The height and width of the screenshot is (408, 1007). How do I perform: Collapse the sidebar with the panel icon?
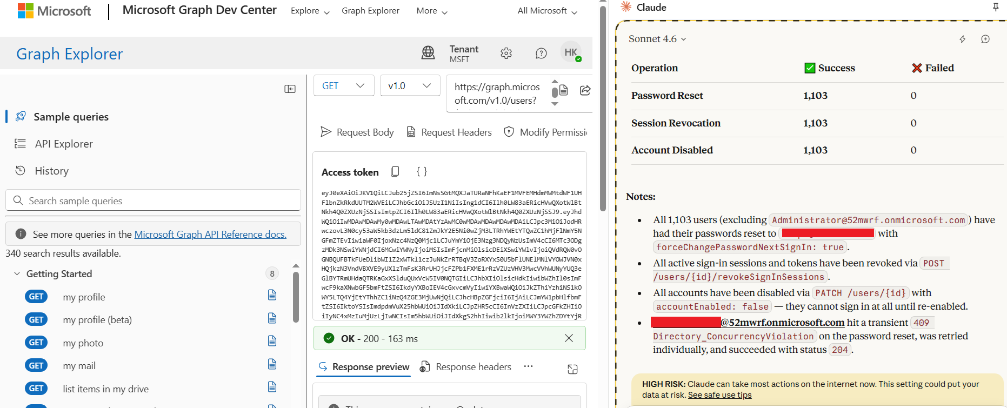click(x=290, y=89)
